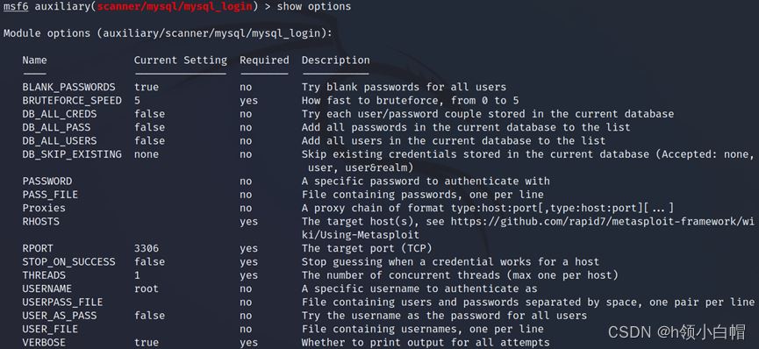The height and width of the screenshot is (349, 759).
Task: Click the scanner/mysql/mysql_login module name in prompt
Action: (x=175, y=7)
